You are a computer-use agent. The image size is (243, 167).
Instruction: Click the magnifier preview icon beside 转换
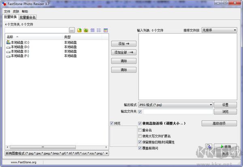point(209,147)
